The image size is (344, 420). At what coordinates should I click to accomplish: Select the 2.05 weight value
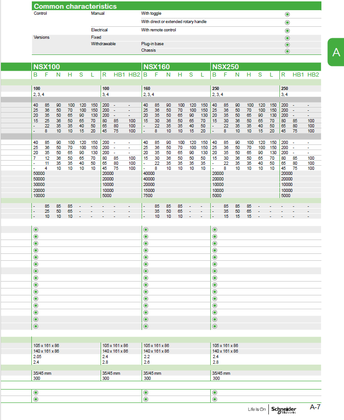[x=37, y=356]
